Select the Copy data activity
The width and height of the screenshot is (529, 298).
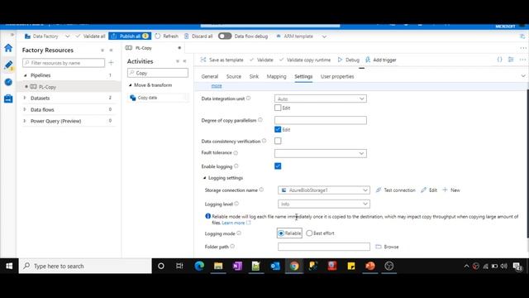click(147, 98)
